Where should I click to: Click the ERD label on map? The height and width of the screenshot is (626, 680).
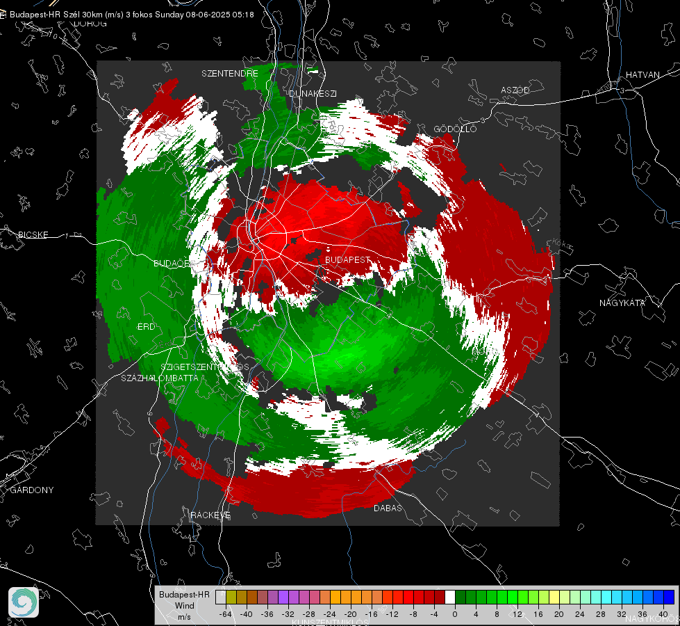tap(146, 327)
